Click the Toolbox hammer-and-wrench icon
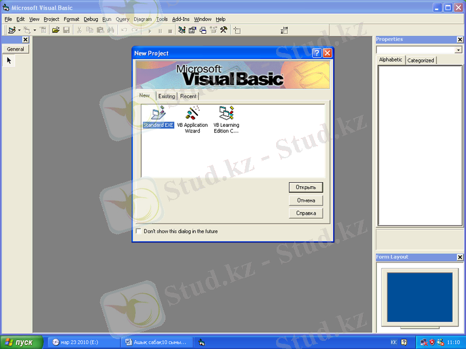 tap(223, 30)
